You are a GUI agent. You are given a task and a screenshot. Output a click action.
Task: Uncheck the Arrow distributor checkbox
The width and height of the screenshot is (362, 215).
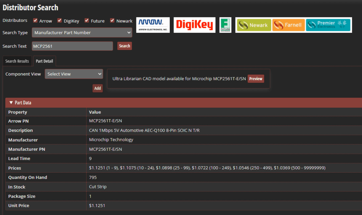pos(35,20)
